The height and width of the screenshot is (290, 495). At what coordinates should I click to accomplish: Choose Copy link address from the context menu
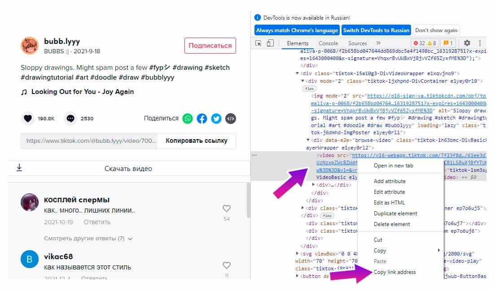[x=394, y=272]
